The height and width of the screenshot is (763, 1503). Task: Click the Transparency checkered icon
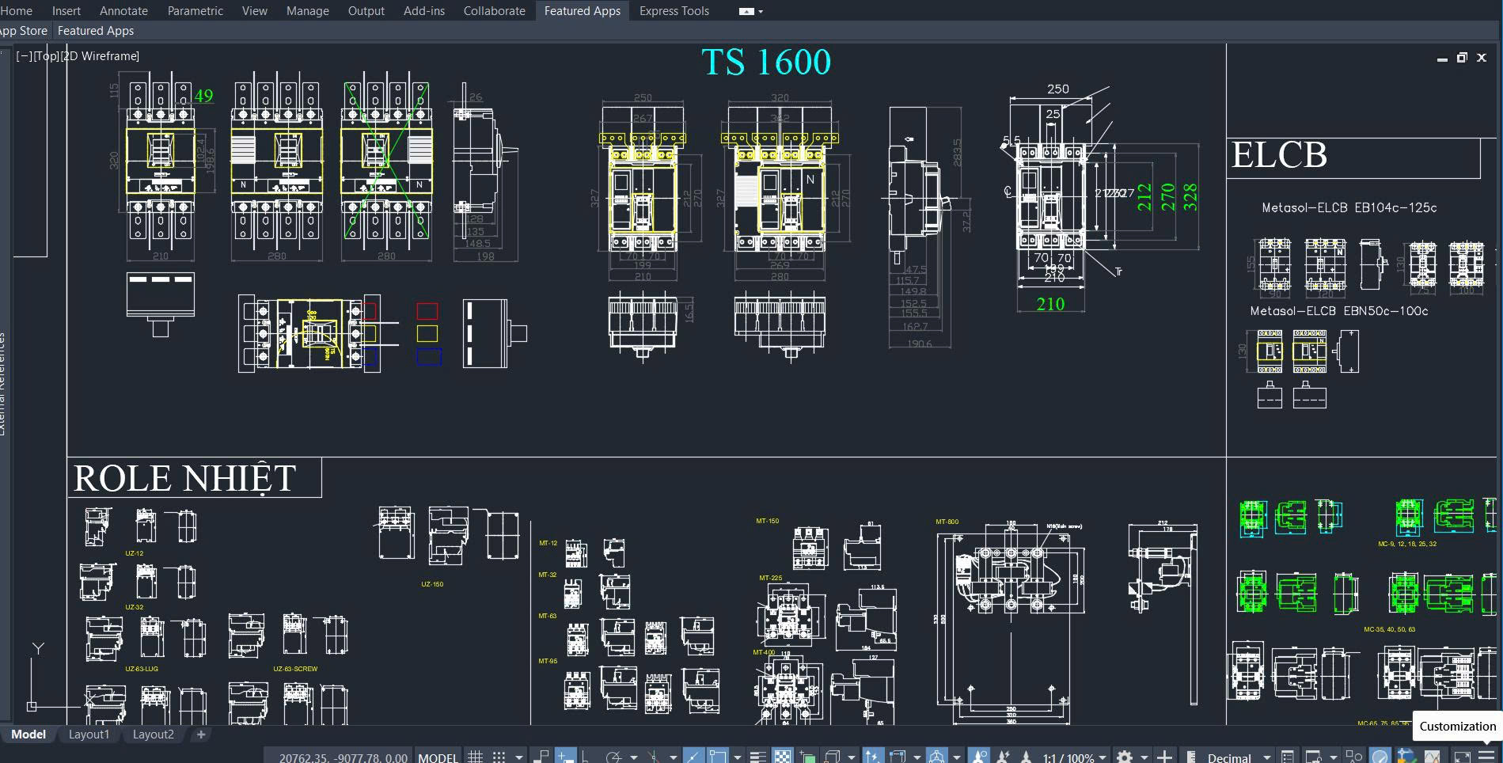point(782,757)
